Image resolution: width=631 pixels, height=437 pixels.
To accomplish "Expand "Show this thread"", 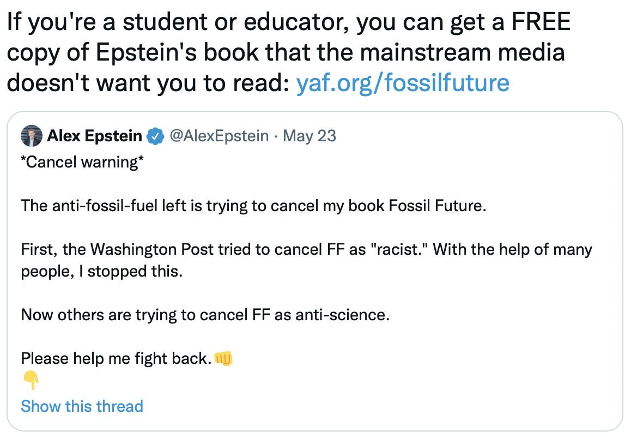I will [82, 406].
